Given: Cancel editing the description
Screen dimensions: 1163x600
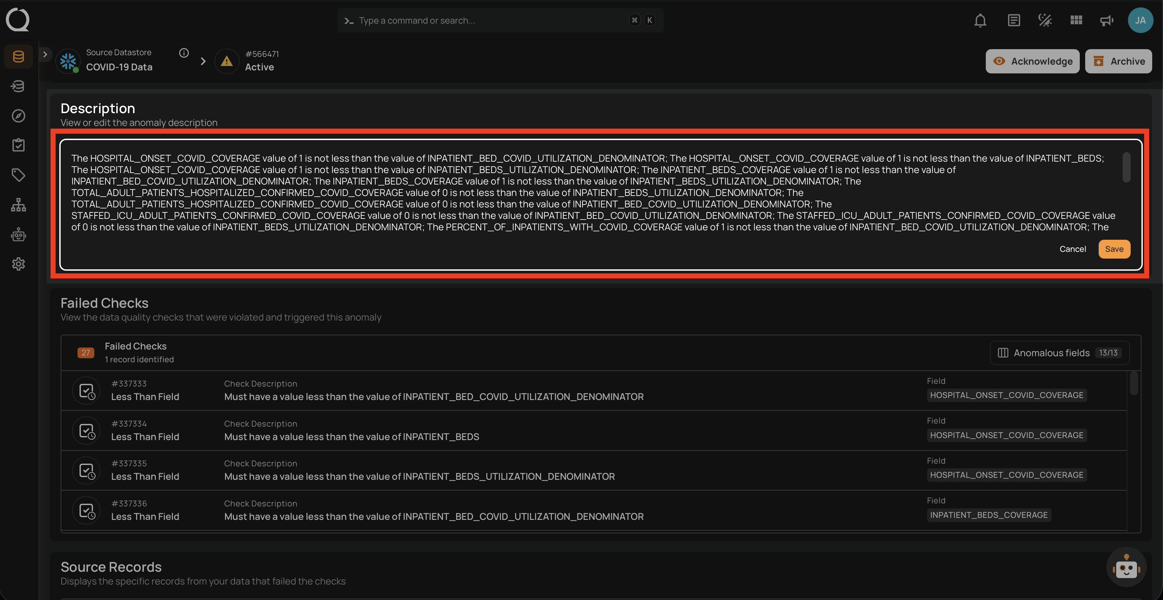Looking at the screenshot, I should pyautogui.click(x=1073, y=249).
